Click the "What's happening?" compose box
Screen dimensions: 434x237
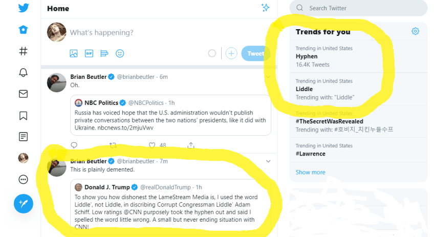click(x=154, y=33)
